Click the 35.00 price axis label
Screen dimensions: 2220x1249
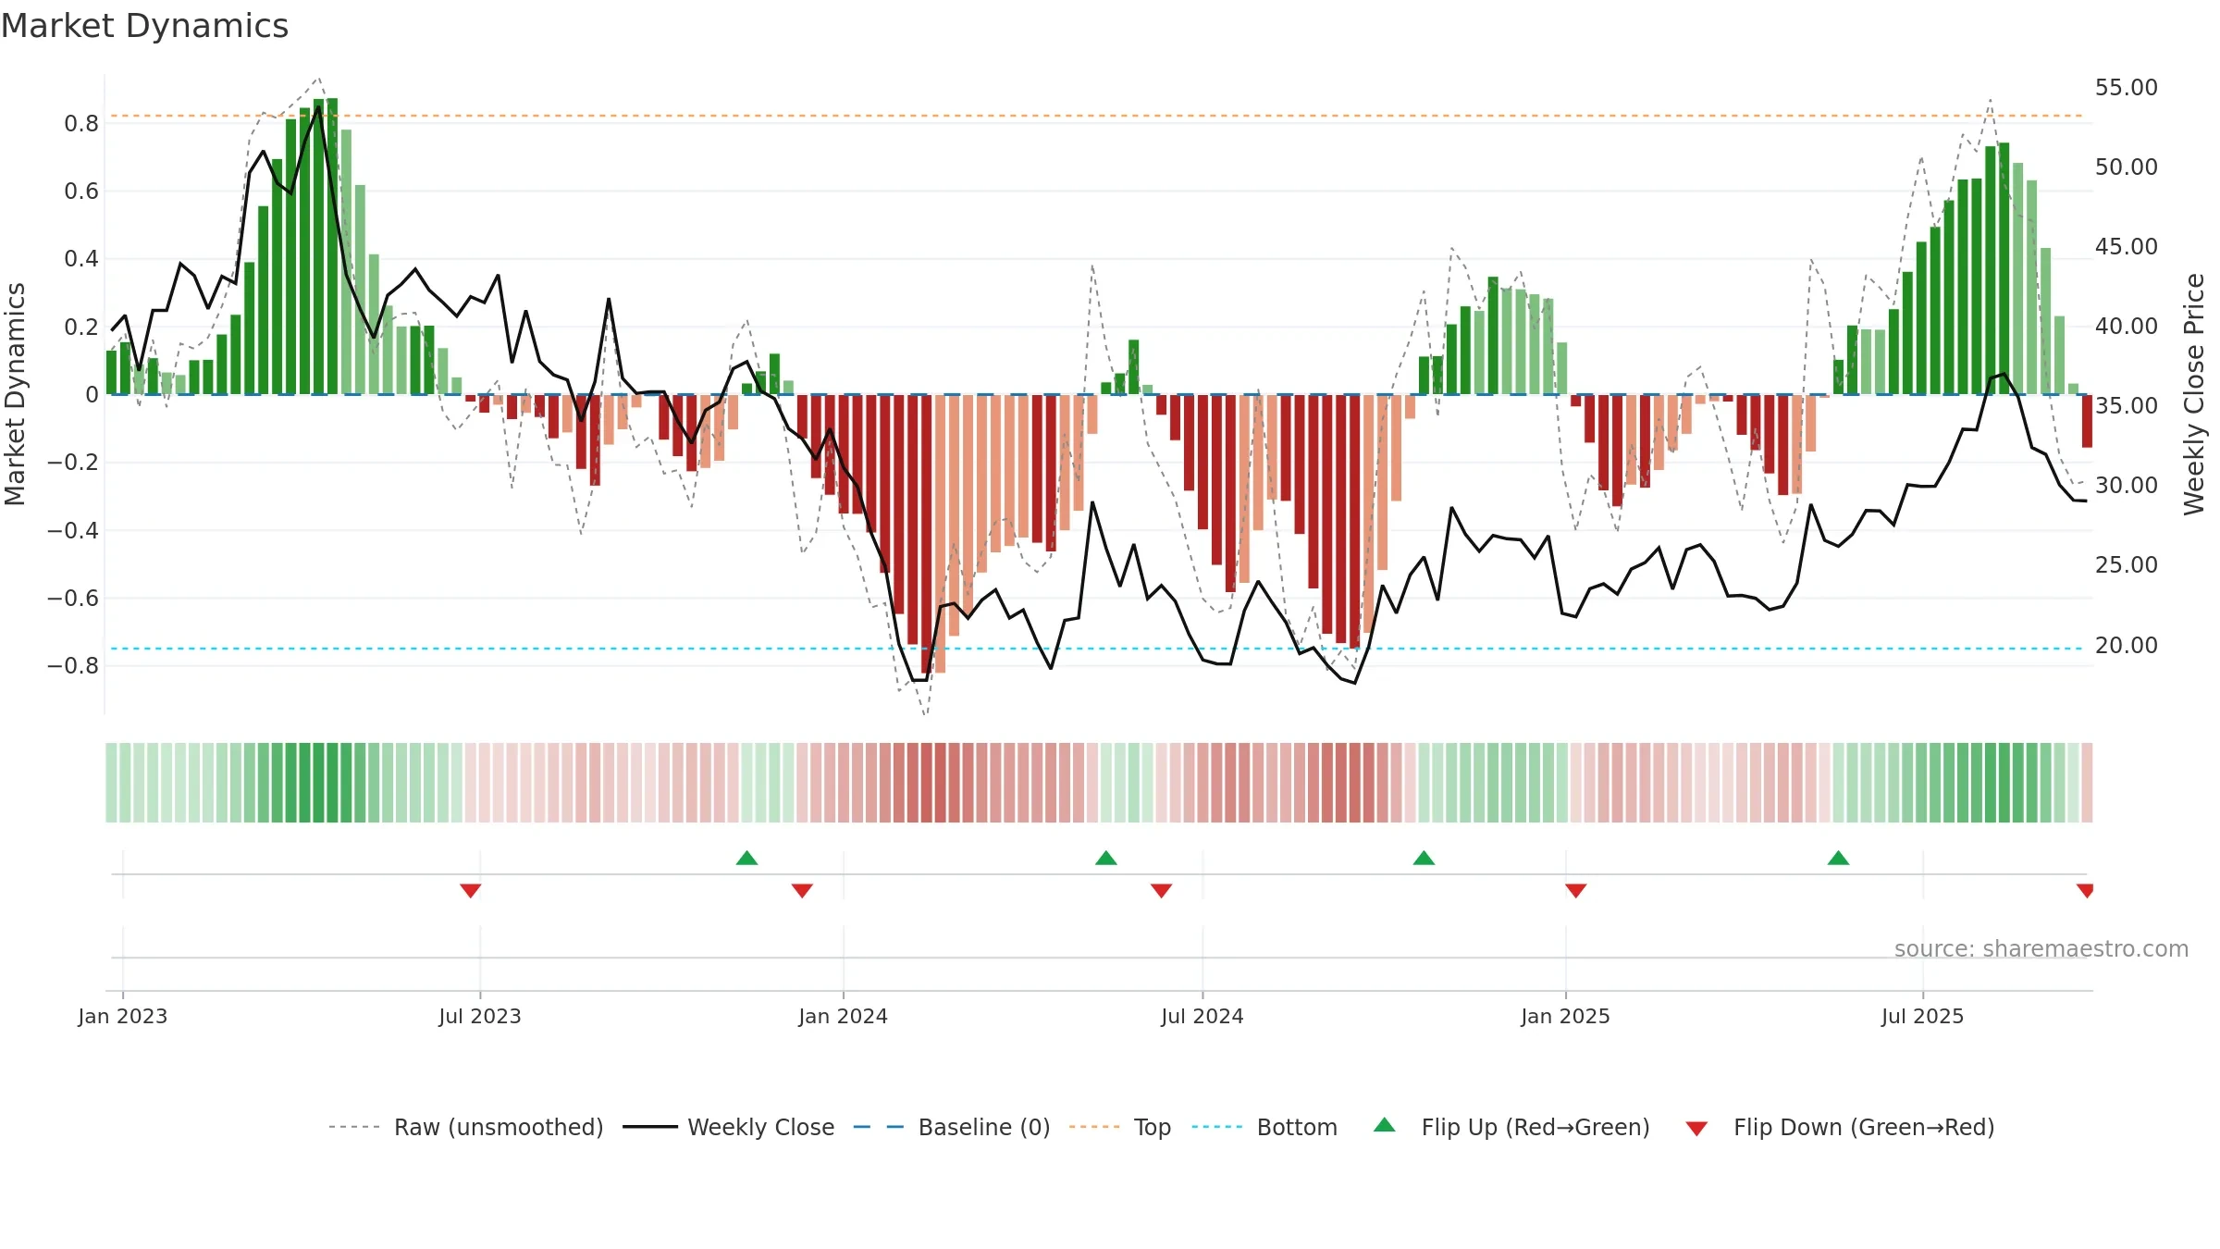[2126, 405]
